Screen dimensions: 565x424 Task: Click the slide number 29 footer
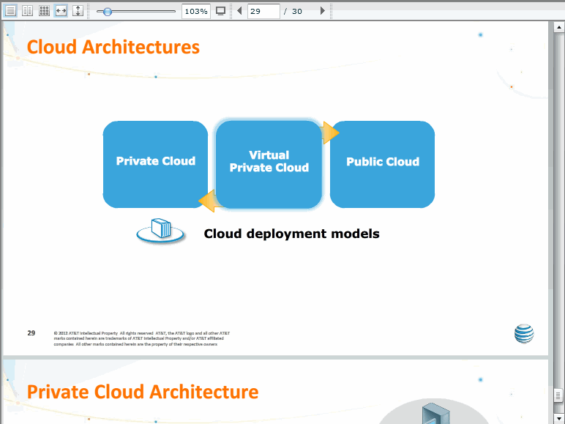[31, 332]
